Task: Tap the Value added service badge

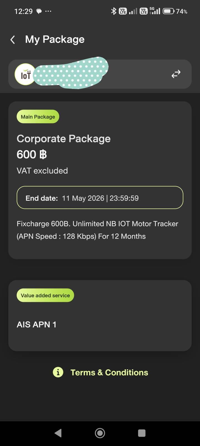Action: click(x=45, y=295)
